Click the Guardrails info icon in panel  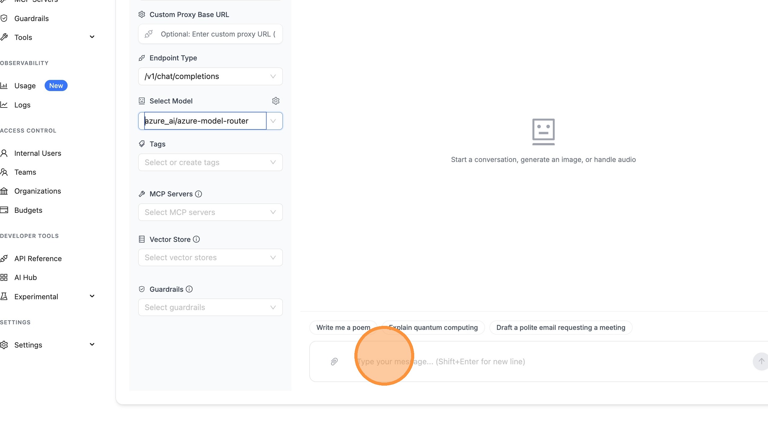(x=189, y=289)
